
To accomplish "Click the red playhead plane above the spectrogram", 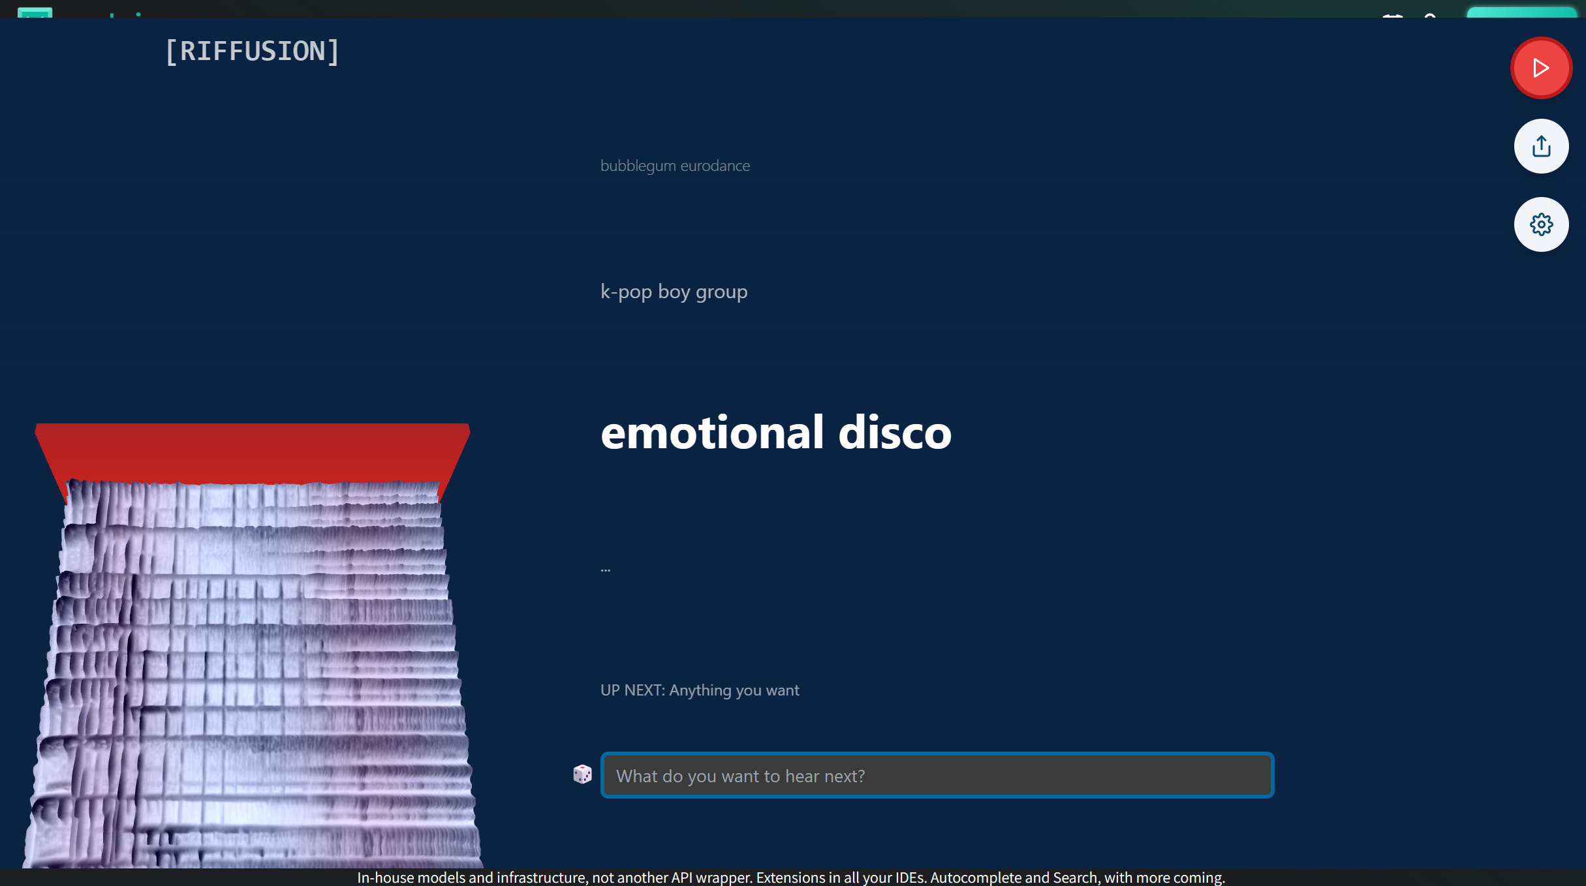I will tap(252, 451).
